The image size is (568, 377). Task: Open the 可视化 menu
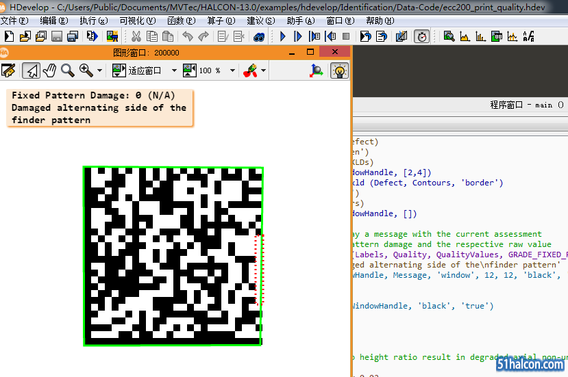pos(138,21)
